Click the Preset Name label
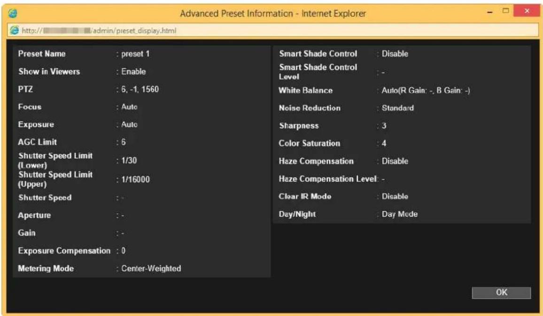Screen dimensions: 543x316 pos(41,54)
